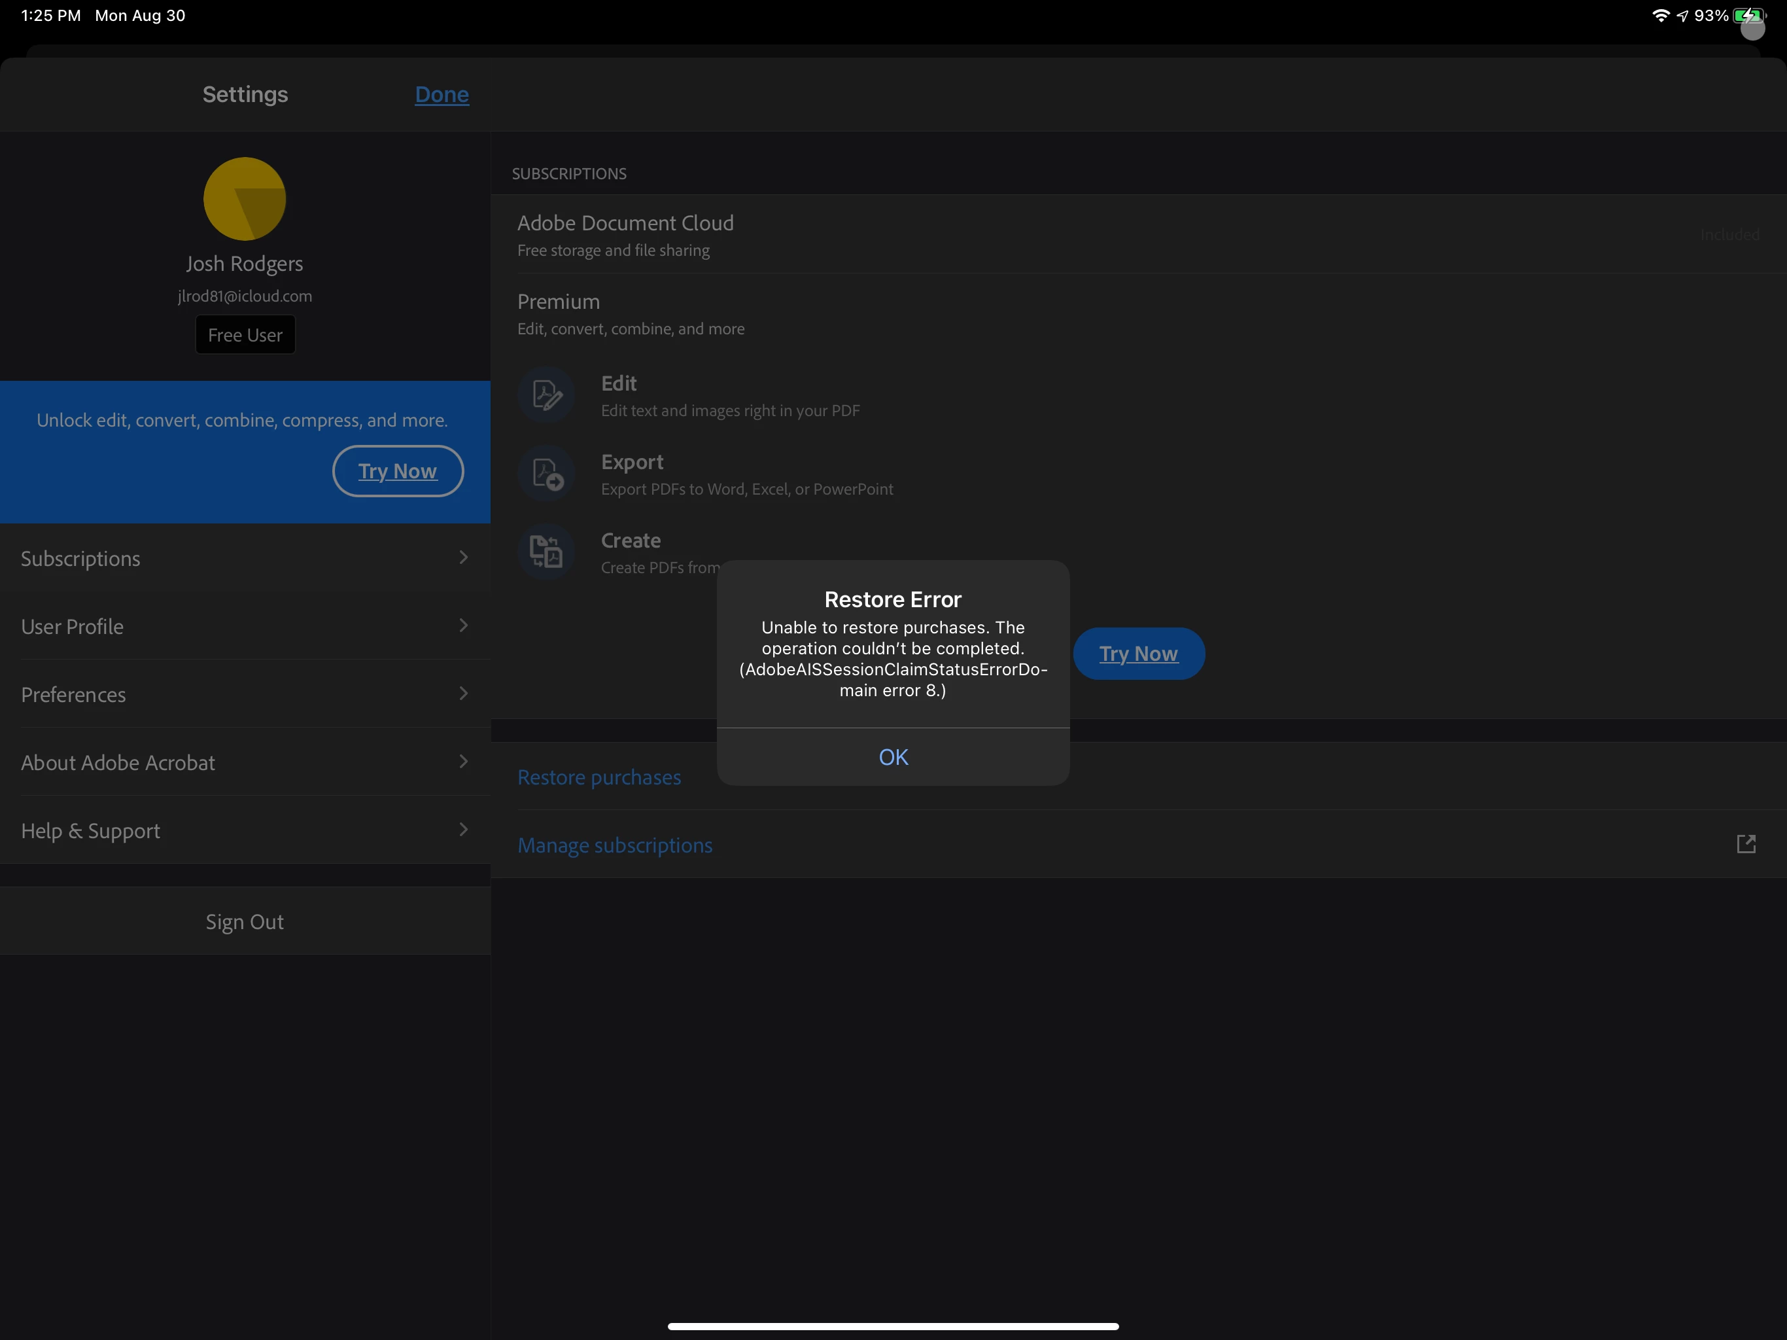Expand User Profile row chevron
The width and height of the screenshot is (1787, 1340).
463,626
